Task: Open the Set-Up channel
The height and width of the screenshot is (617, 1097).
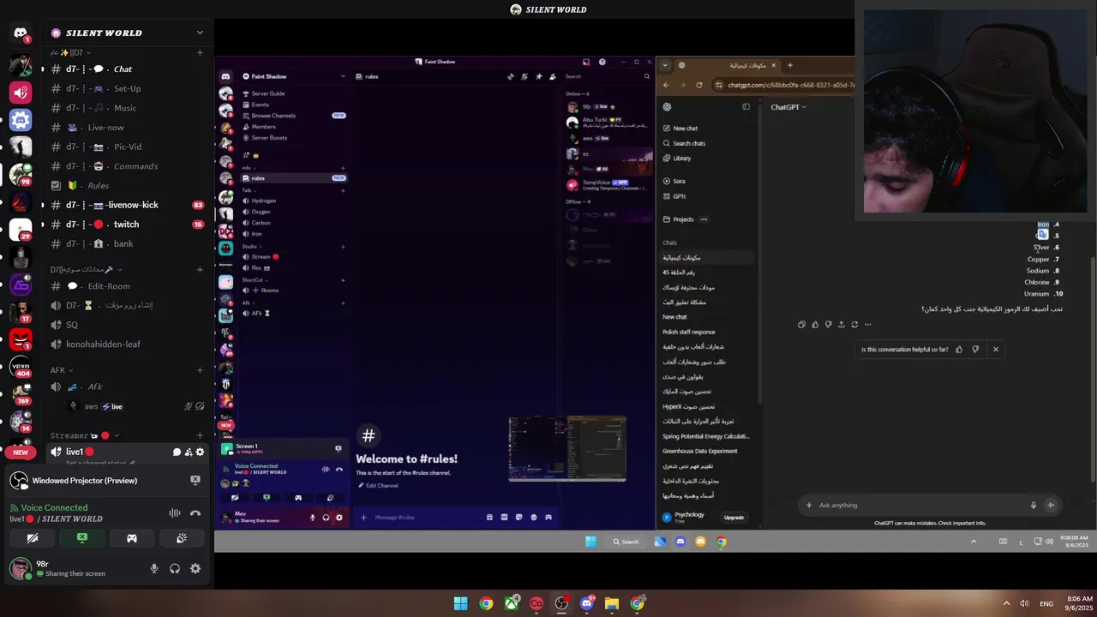Action: click(127, 88)
